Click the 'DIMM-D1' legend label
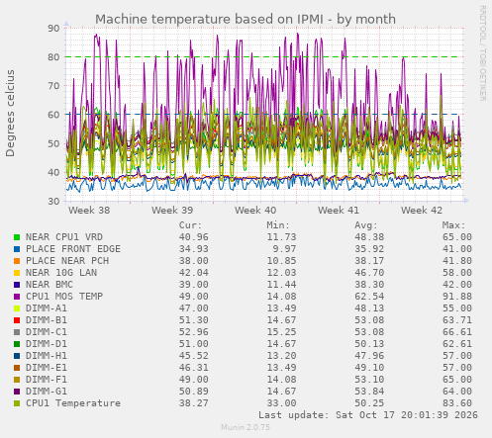Image resolution: width=492 pixels, height=438 pixels. 47,344
